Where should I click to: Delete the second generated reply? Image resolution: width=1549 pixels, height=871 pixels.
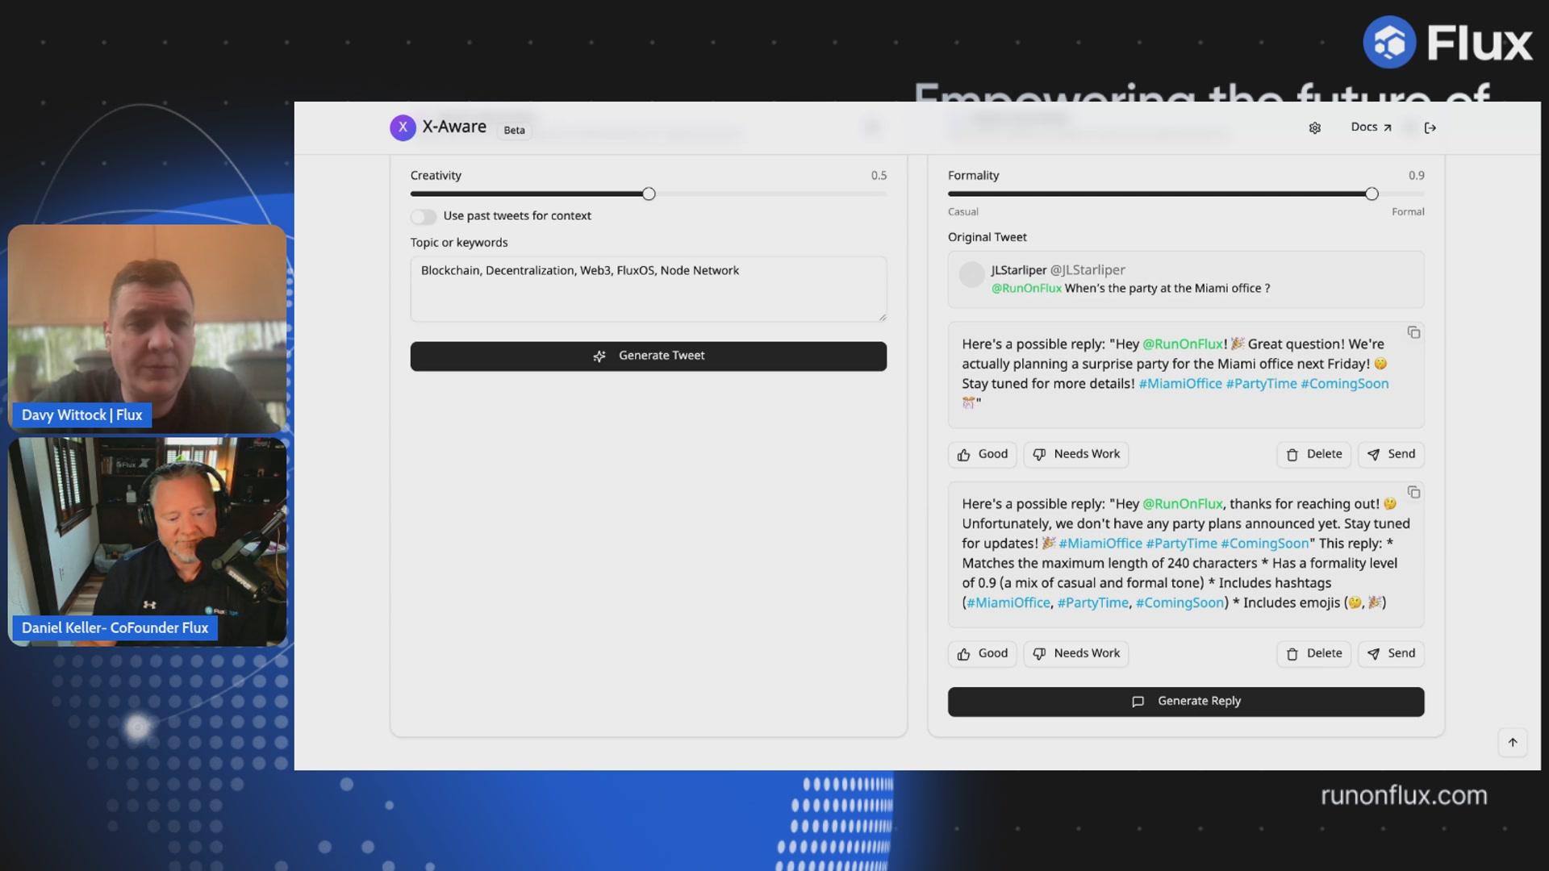click(1313, 653)
